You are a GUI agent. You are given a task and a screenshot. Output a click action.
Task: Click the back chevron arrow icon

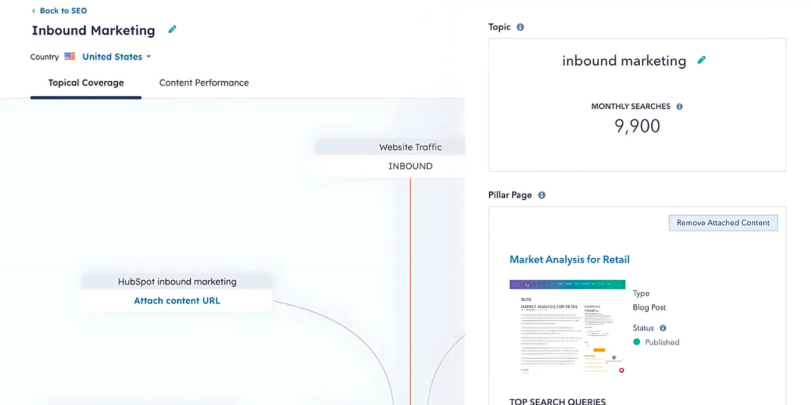33,11
